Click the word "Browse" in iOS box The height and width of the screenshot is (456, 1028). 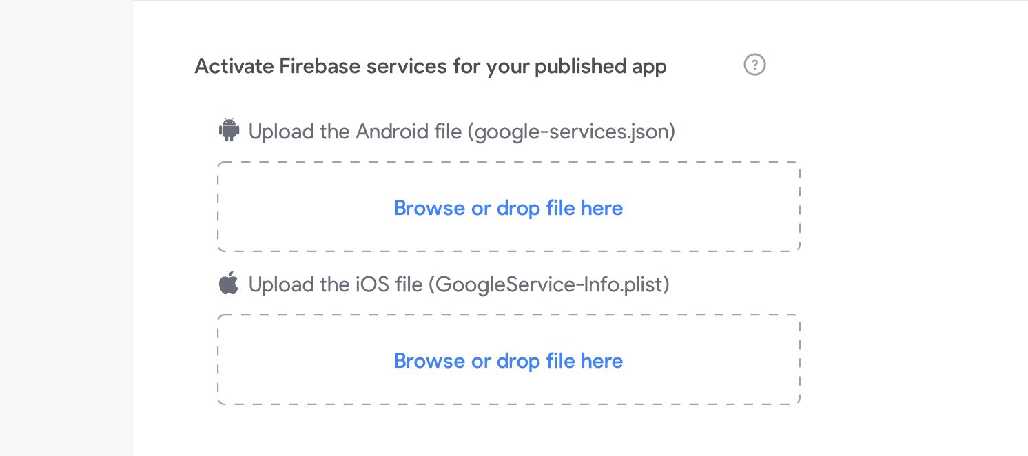(x=429, y=361)
